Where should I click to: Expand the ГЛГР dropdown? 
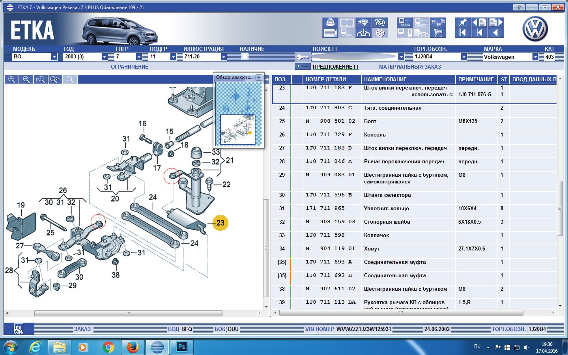click(139, 57)
